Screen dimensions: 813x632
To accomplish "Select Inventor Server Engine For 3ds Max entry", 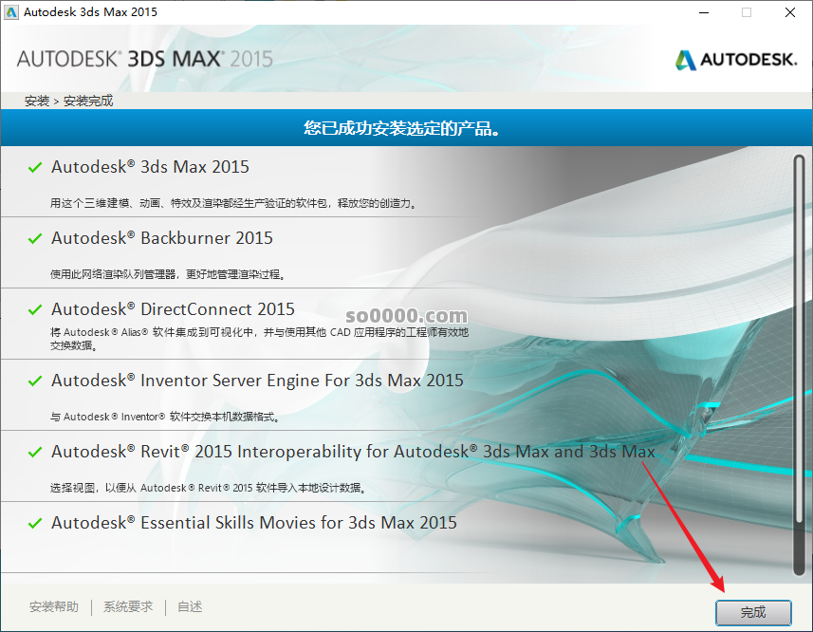I will (x=257, y=381).
